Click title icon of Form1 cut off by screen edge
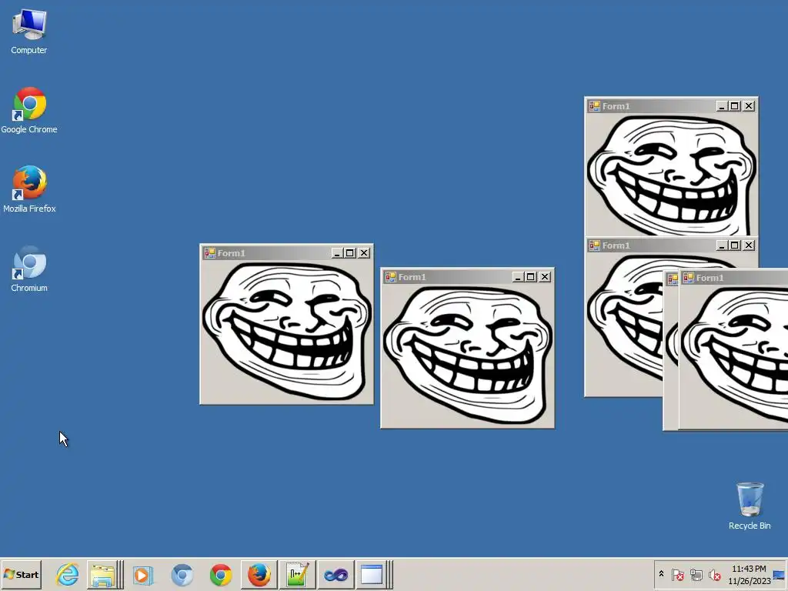Screen dimensions: 788x591 point(689,277)
